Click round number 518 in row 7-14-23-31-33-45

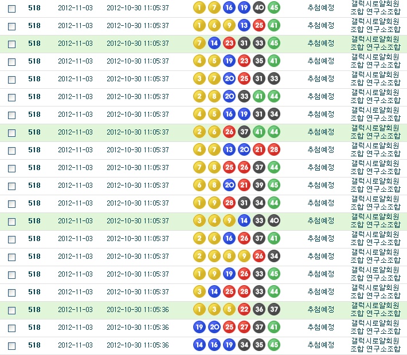coord(34,43)
